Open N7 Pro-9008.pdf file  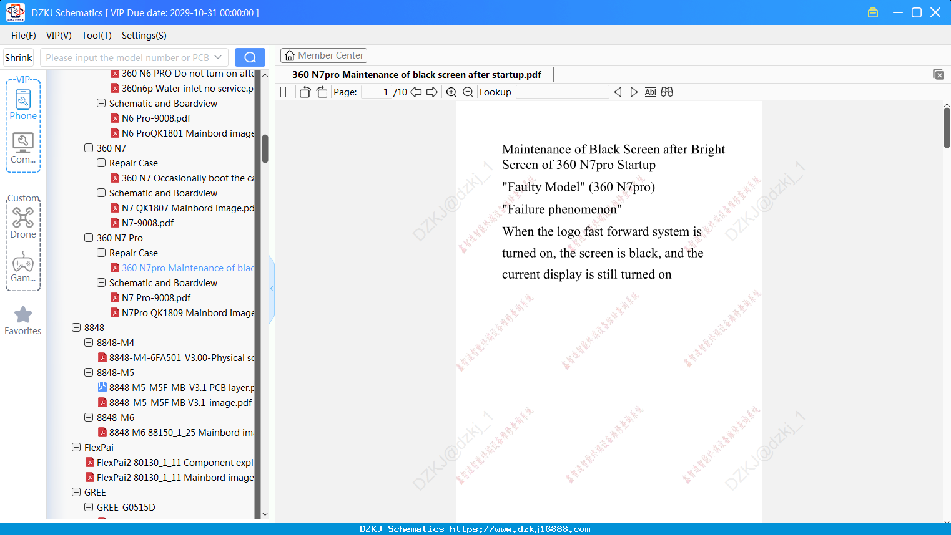(x=150, y=297)
